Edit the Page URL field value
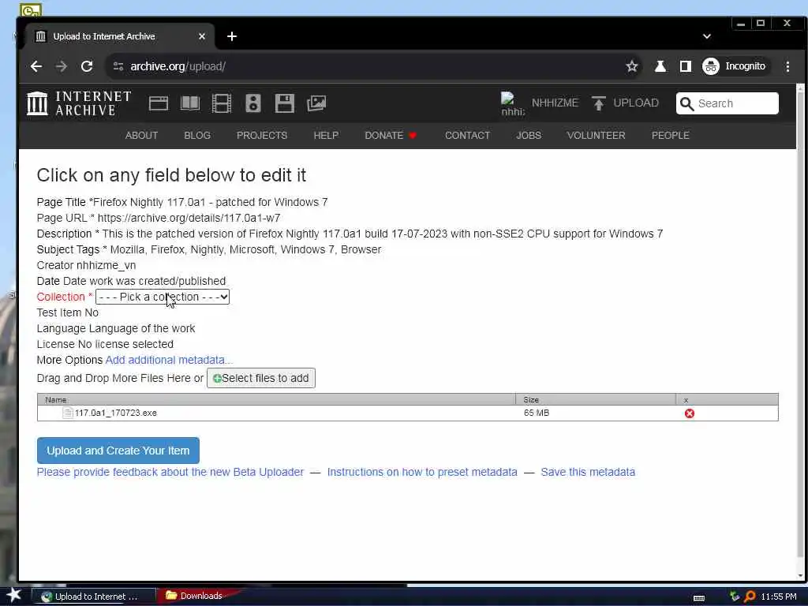The image size is (808, 606). [x=189, y=218]
